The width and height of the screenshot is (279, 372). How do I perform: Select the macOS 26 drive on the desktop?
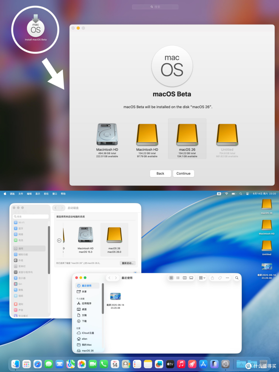click(267, 207)
